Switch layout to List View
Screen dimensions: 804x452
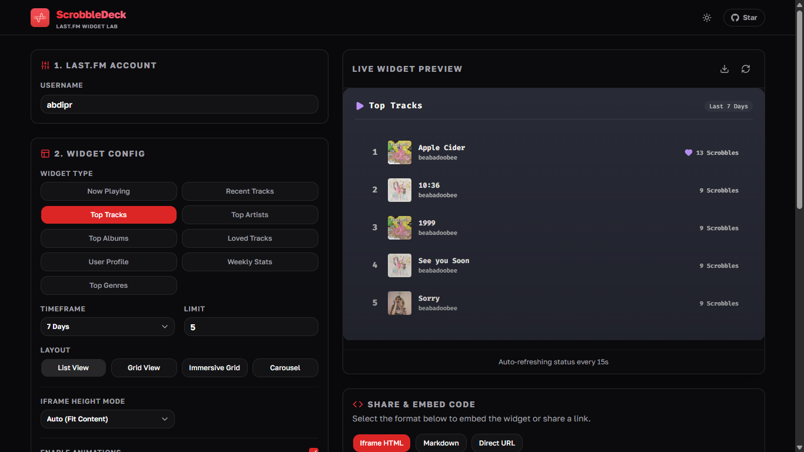coord(74,368)
